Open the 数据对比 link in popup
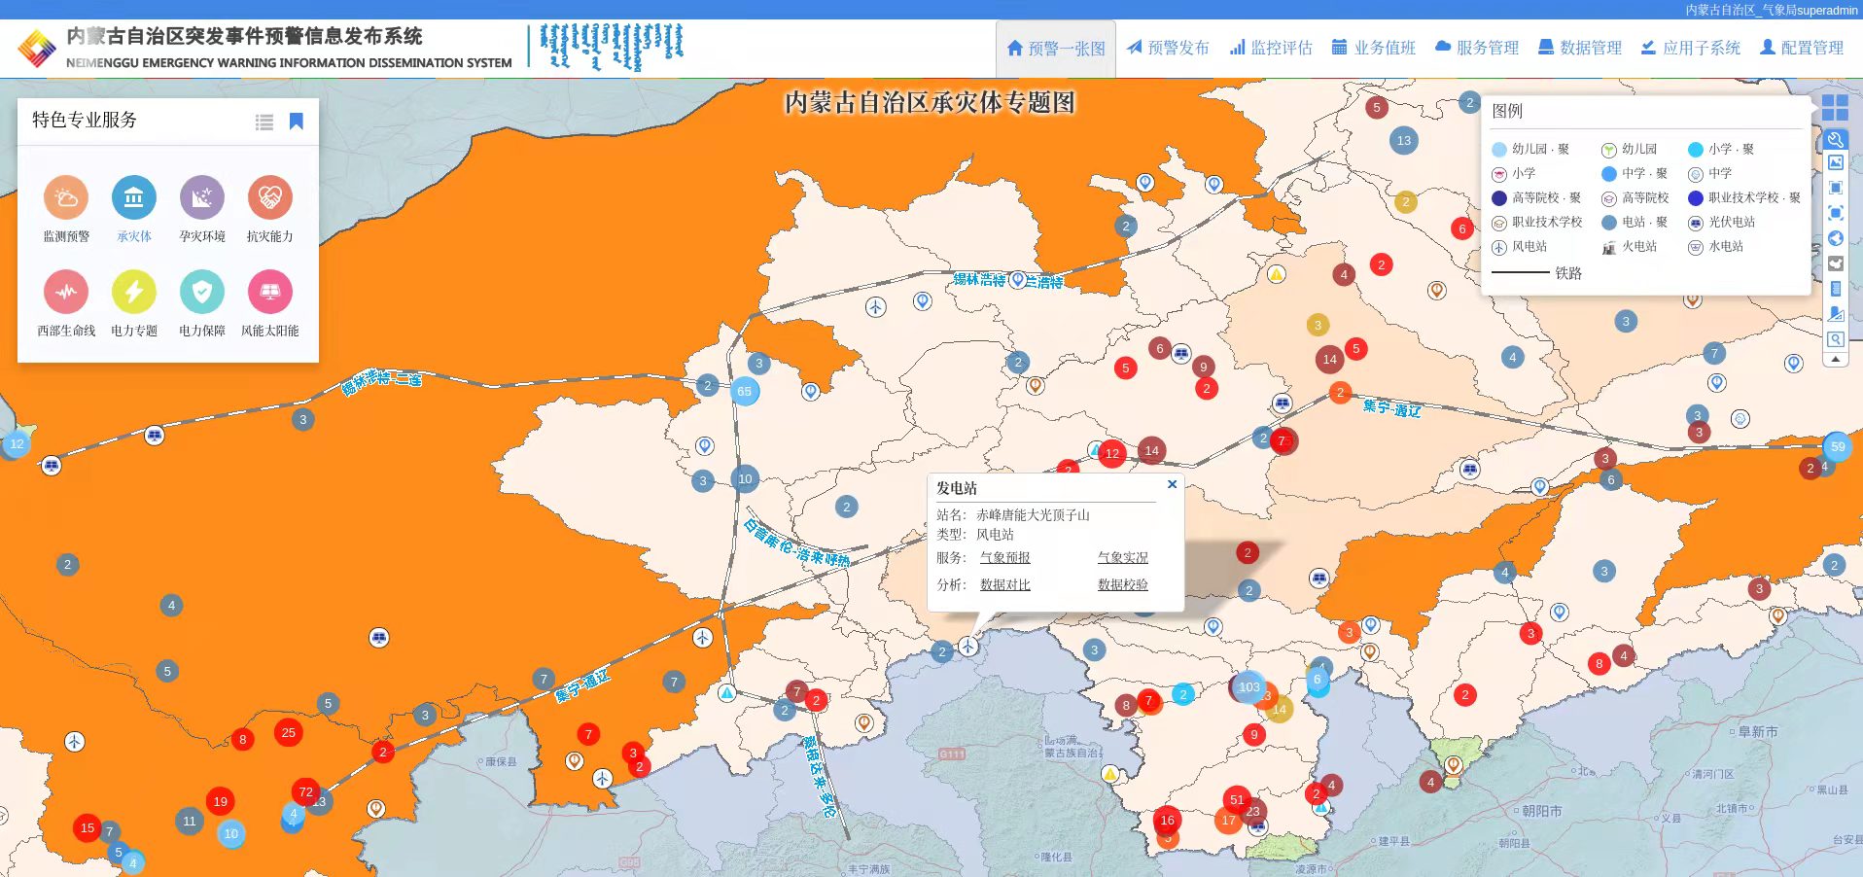The image size is (1863, 877). [x=1005, y=584]
